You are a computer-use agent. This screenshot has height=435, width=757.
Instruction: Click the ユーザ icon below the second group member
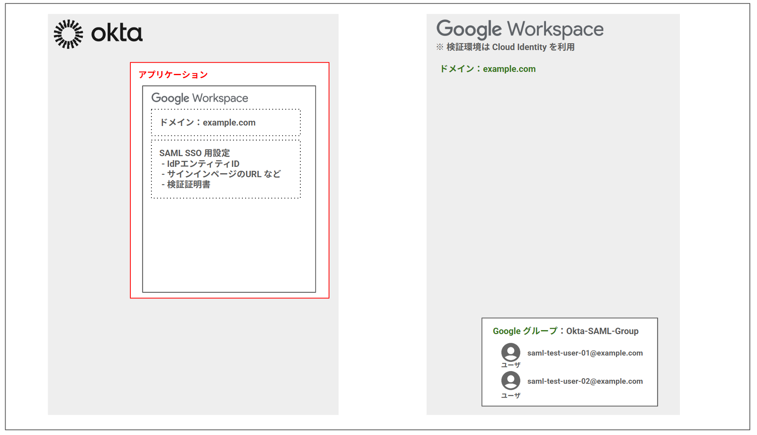pos(510,395)
